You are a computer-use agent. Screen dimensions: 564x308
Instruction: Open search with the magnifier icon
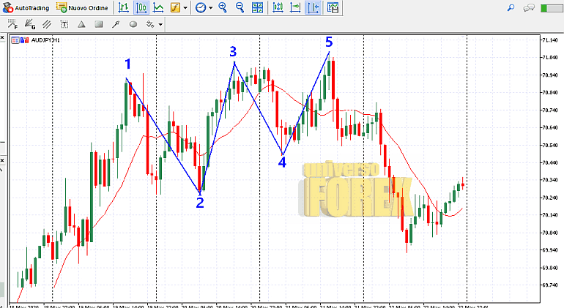pyautogui.click(x=511, y=8)
